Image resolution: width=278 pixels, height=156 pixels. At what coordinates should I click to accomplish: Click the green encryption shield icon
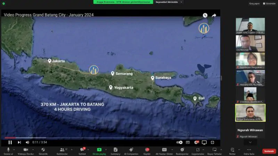point(4,3)
